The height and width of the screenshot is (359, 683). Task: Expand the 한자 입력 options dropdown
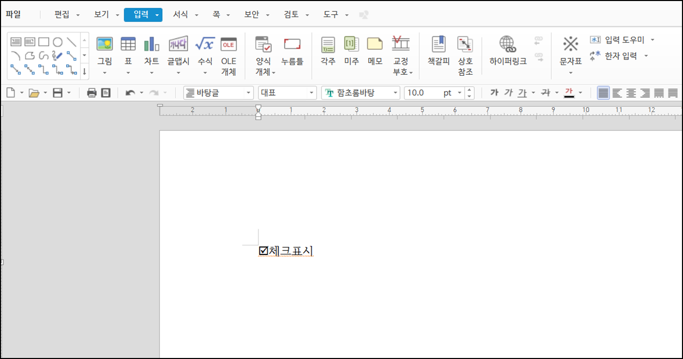click(x=647, y=56)
